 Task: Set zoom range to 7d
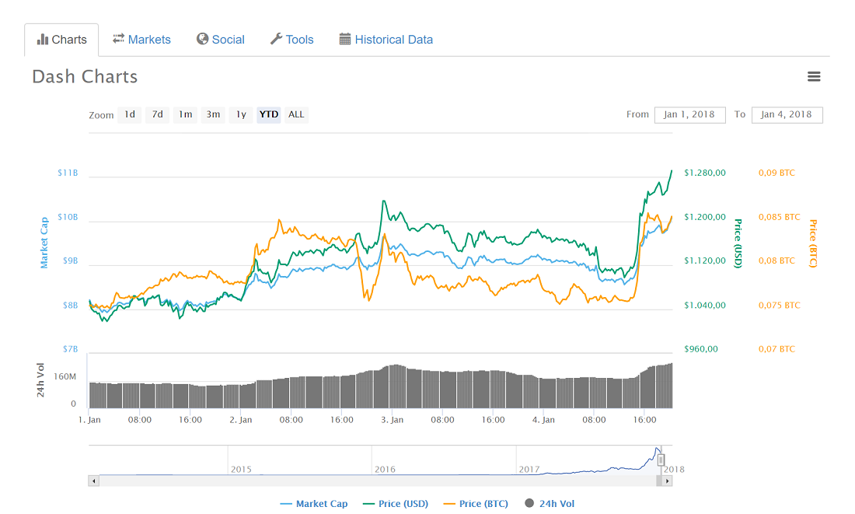pos(158,114)
